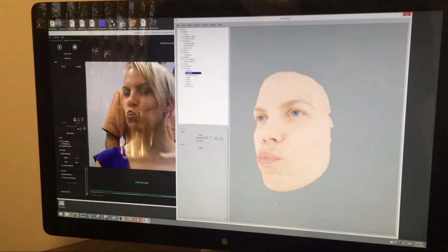Open the solid blue square desktop icon
This screenshot has width=448, height=252.
tap(102, 23)
